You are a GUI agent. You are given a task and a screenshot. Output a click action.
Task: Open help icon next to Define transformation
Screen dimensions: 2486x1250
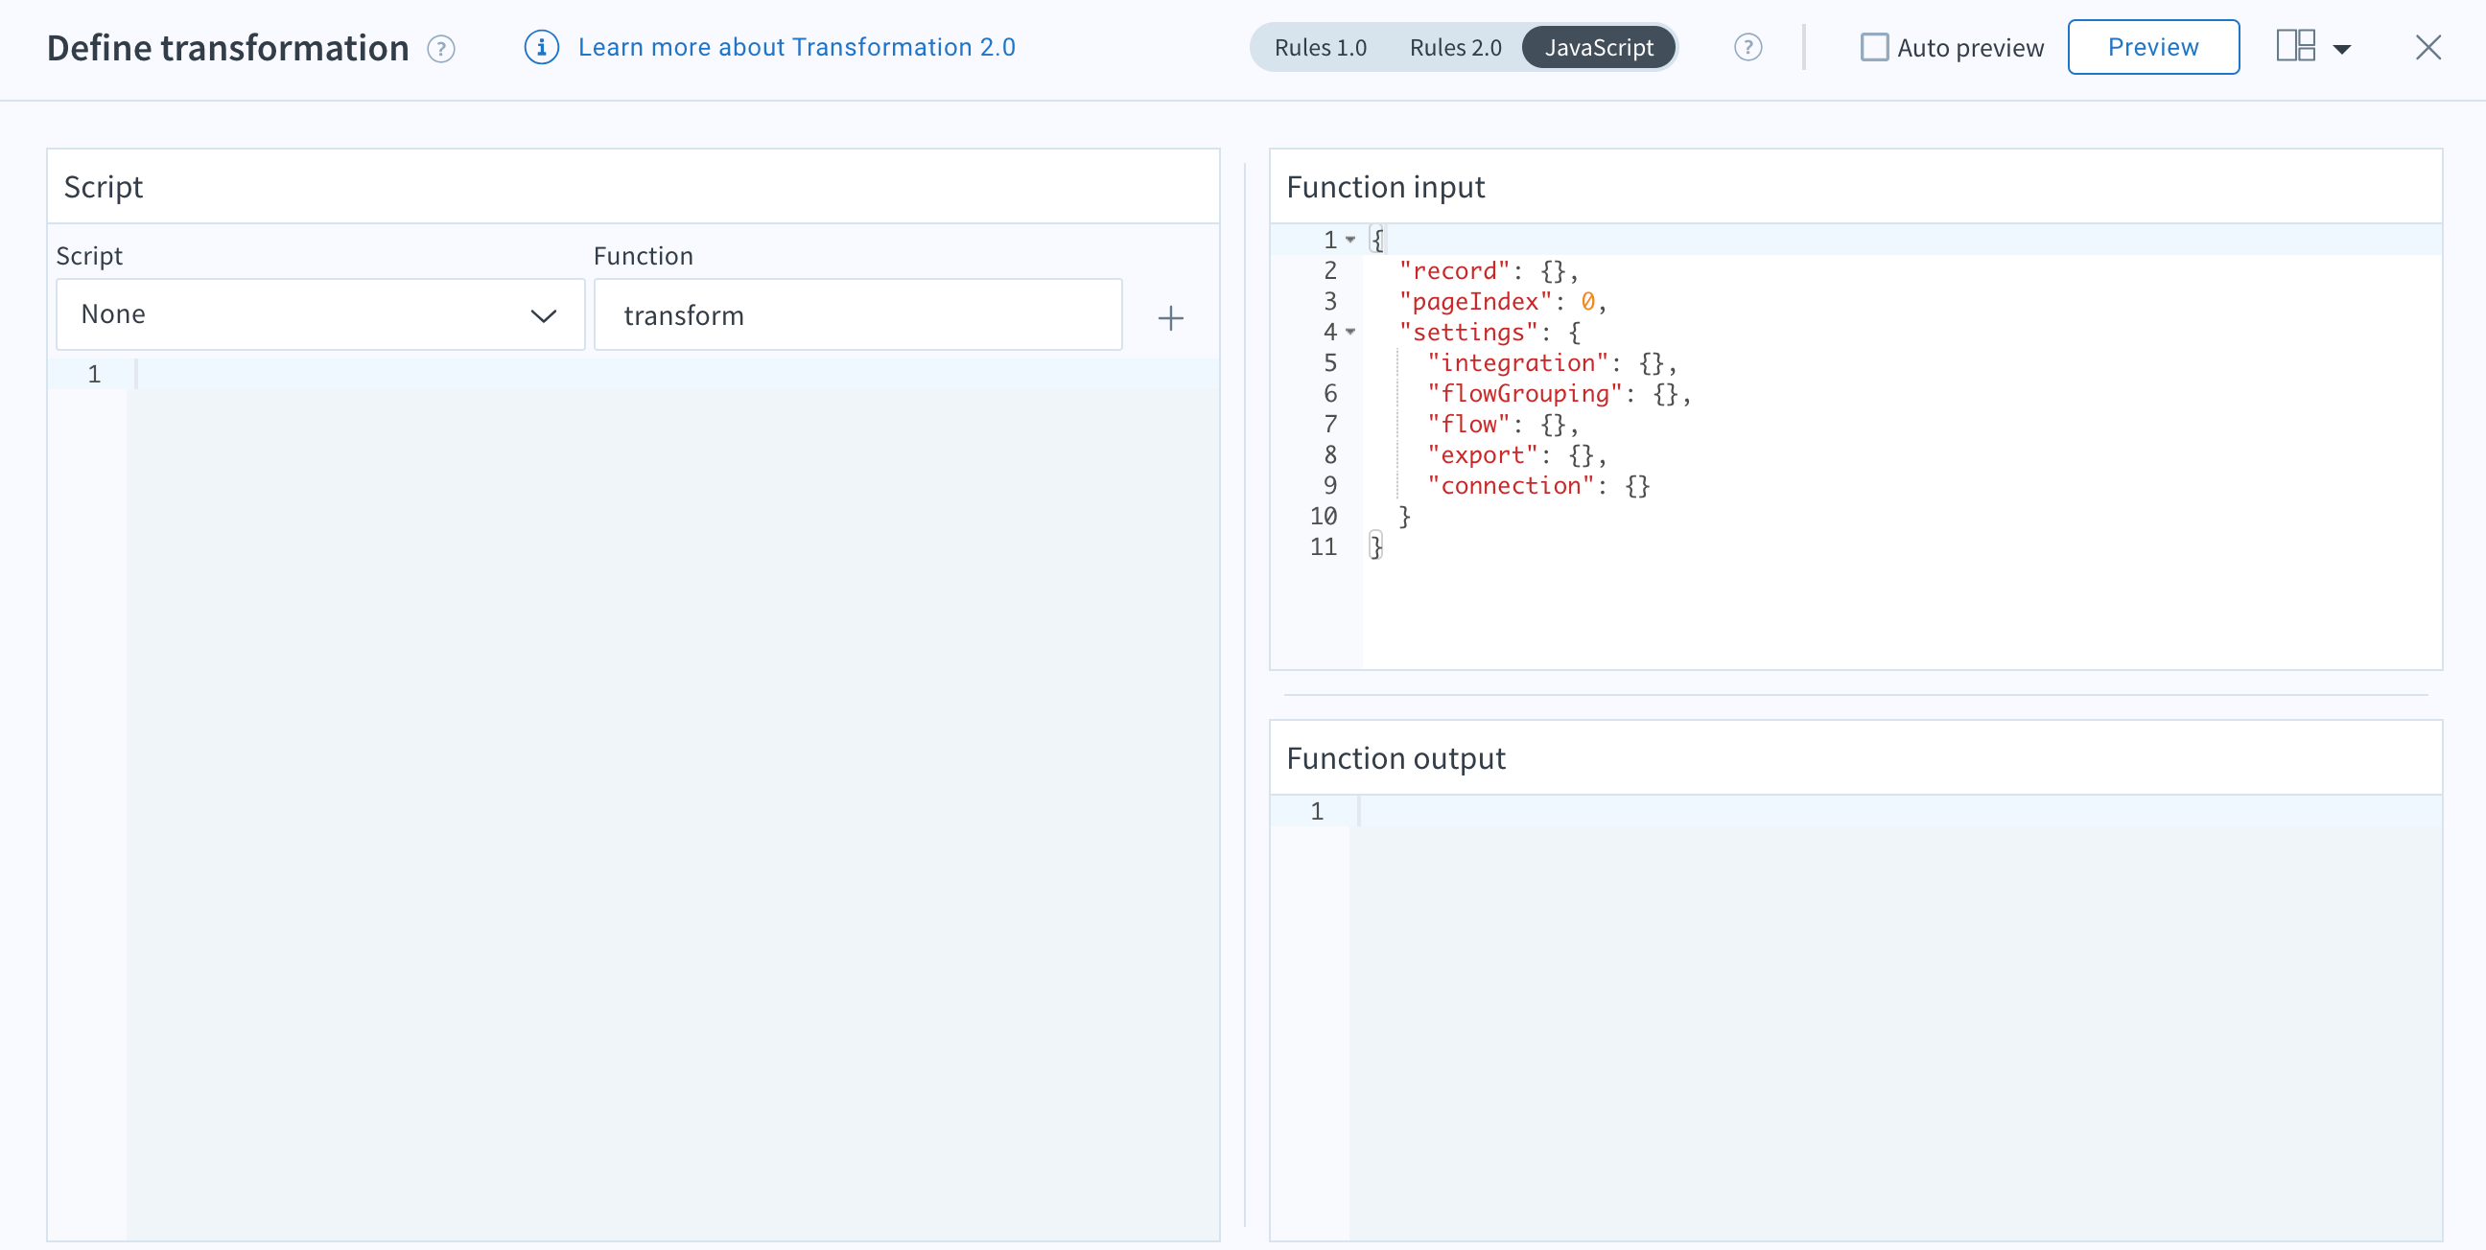click(x=441, y=48)
